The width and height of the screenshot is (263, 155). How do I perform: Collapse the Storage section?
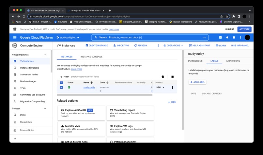click(45, 109)
